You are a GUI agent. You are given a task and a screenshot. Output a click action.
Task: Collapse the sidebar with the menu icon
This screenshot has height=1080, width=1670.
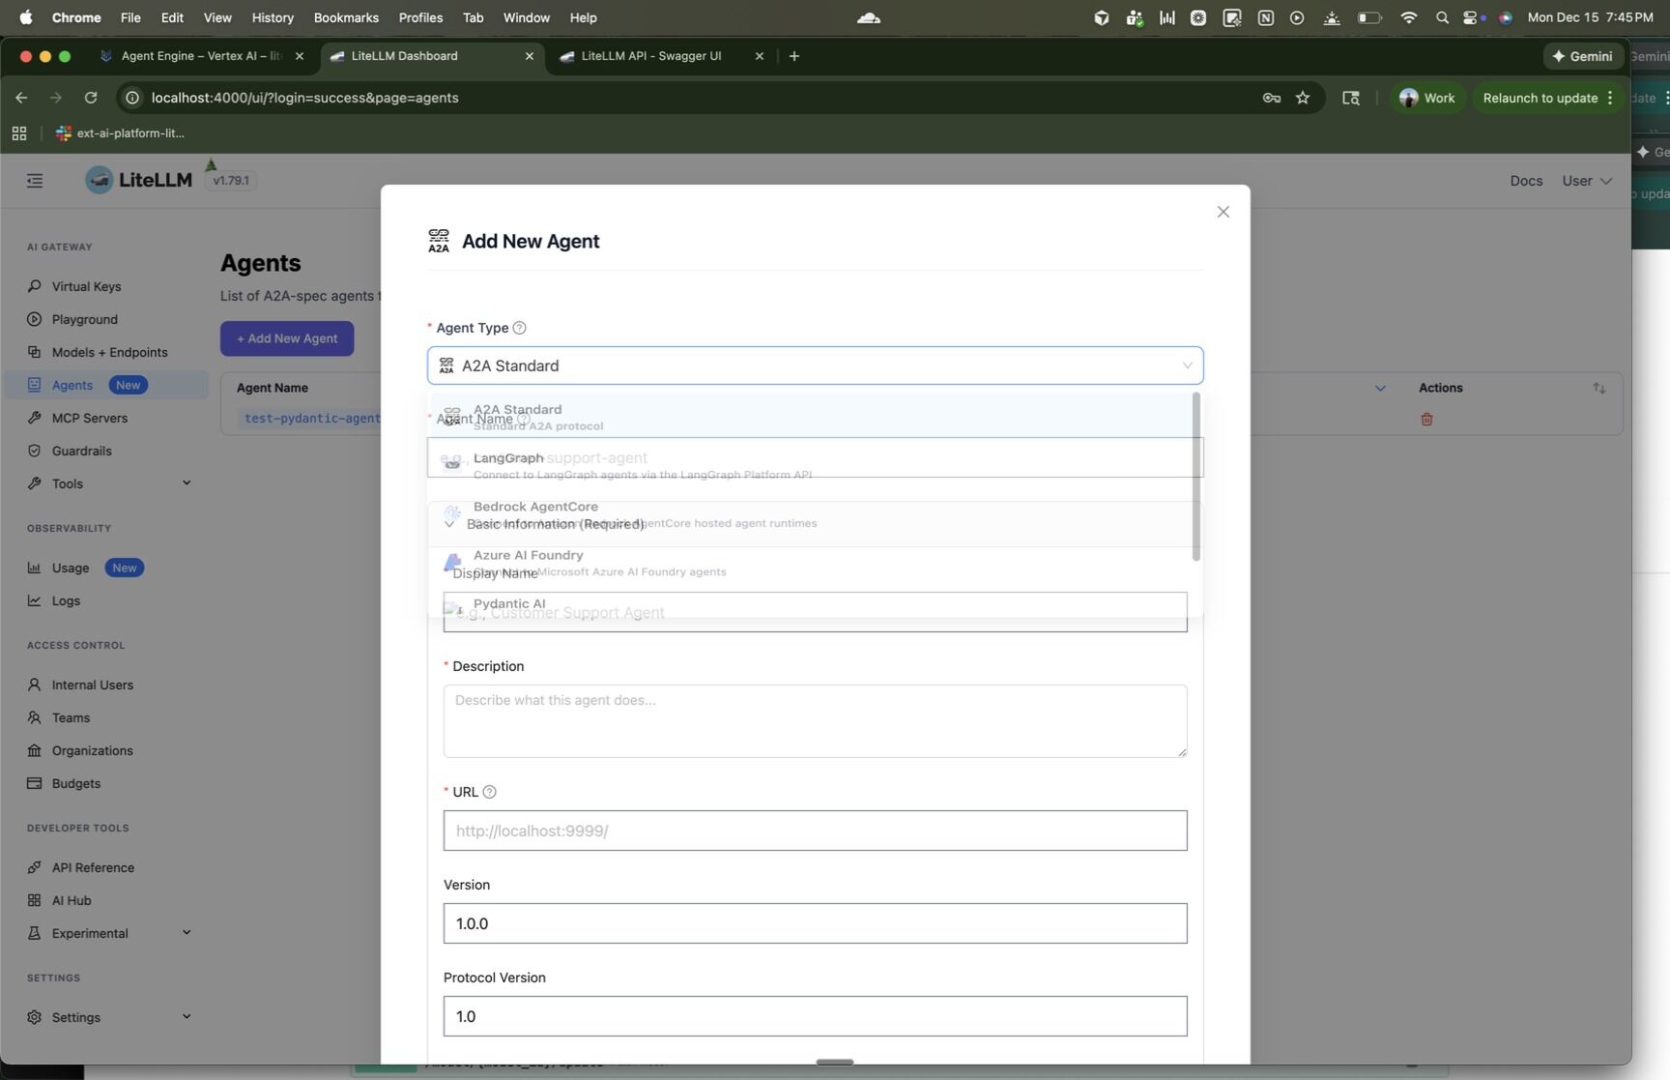coord(35,181)
